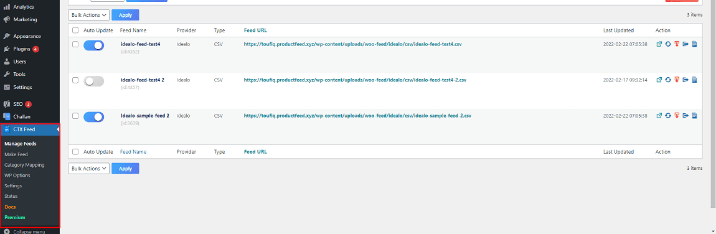716x234 pixels.
Task: Export the idealo-feed-test4 2 feed config
Action: click(x=685, y=80)
